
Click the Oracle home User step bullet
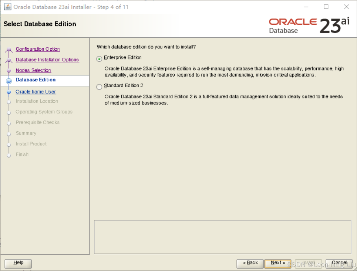9,92
